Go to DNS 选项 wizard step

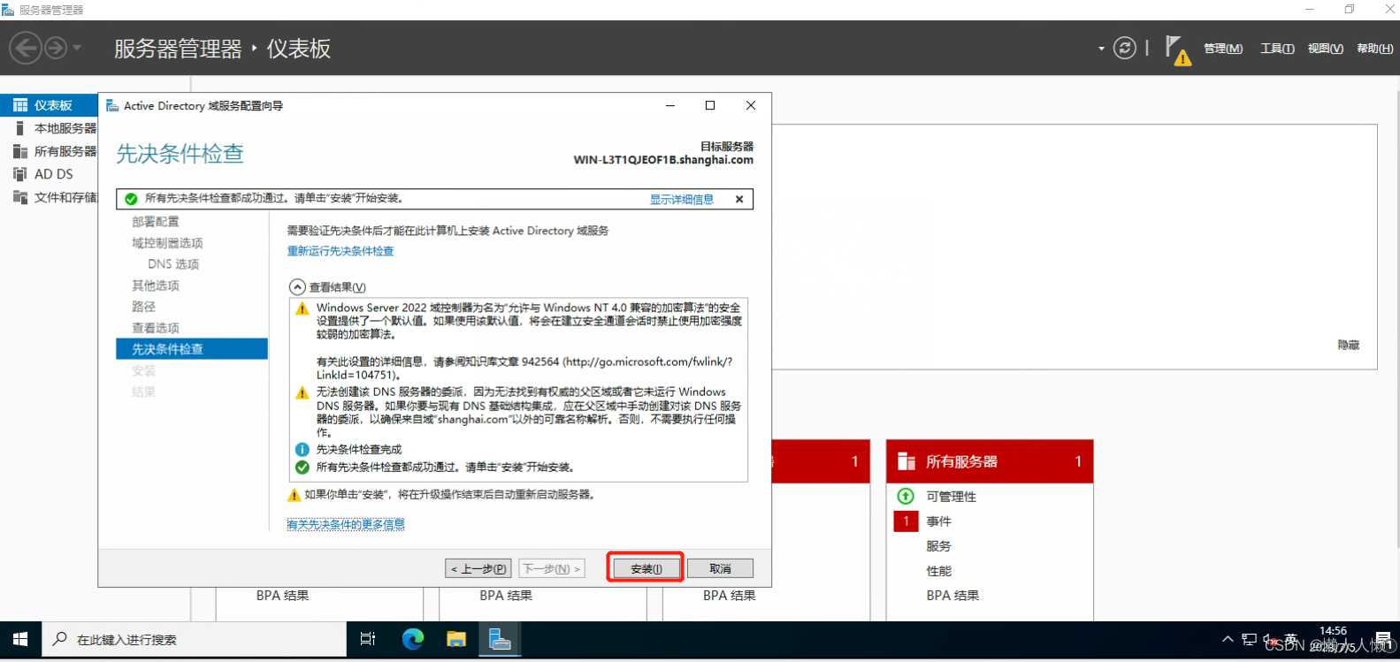(x=173, y=264)
